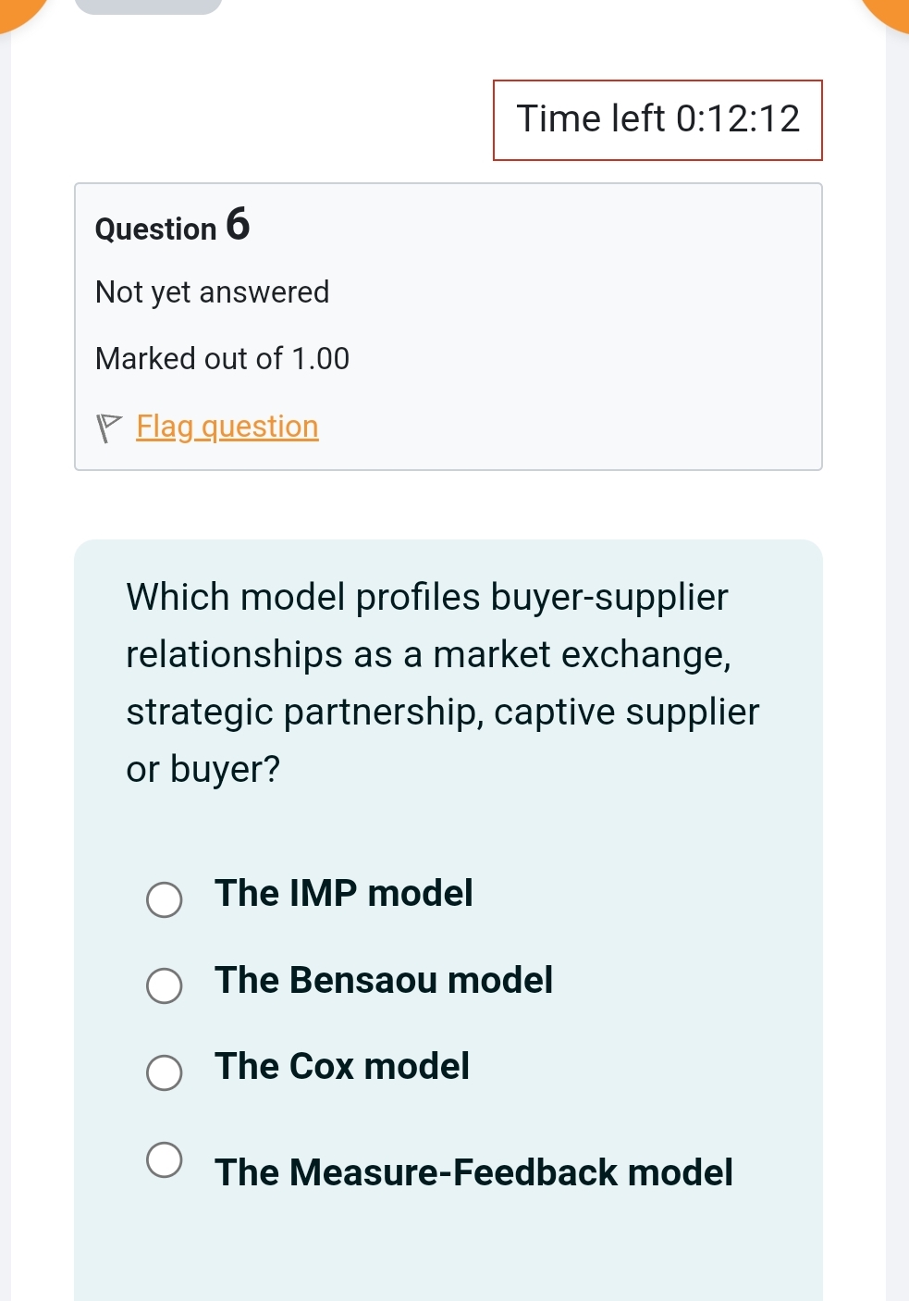Click the text label "The IMP model"

(344, 894)
